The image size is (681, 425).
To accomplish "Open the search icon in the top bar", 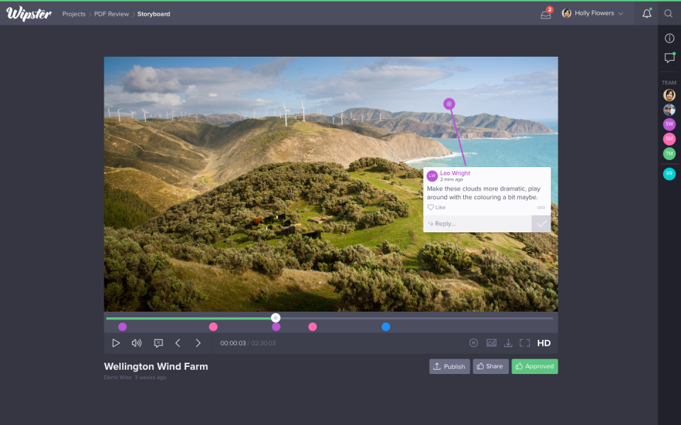I will [668, 13].
